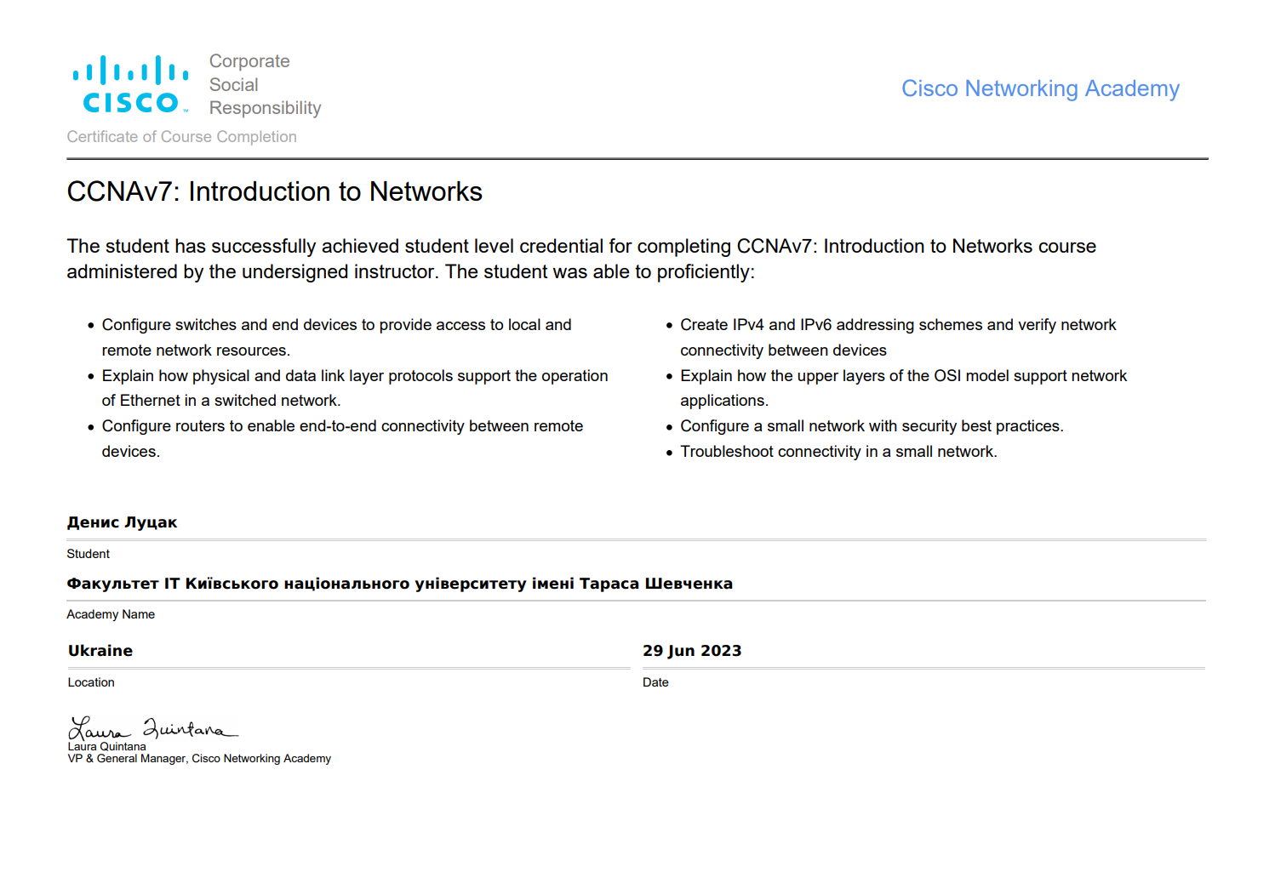Click the Troubleshoot connectivity bullet point
The height and width of the screenshot is (895, 1275).
[x=838, y=452]
